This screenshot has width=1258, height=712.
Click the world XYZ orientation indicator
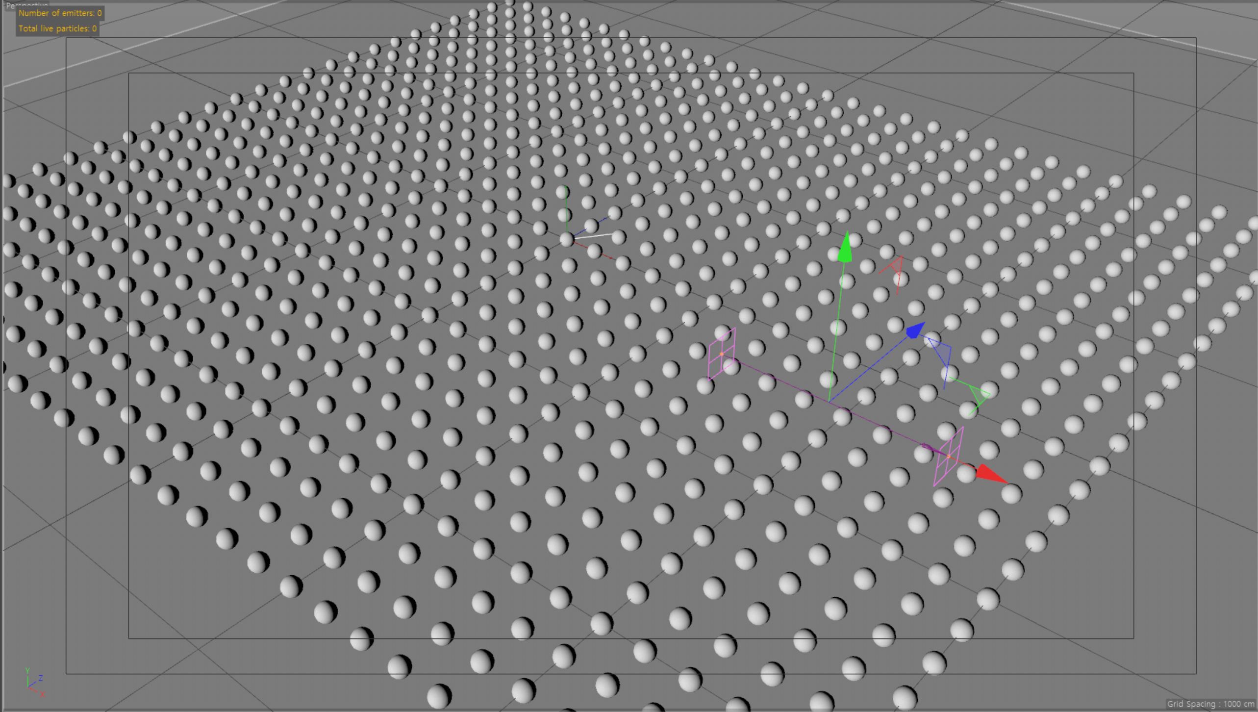click(x=34, y=682)
